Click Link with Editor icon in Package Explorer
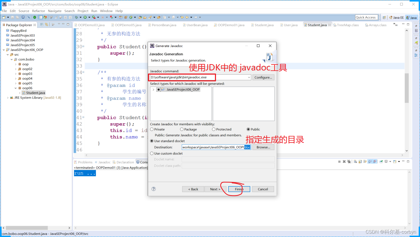The image size is (420, 237). pyautogui.click(x=46, y=24)
